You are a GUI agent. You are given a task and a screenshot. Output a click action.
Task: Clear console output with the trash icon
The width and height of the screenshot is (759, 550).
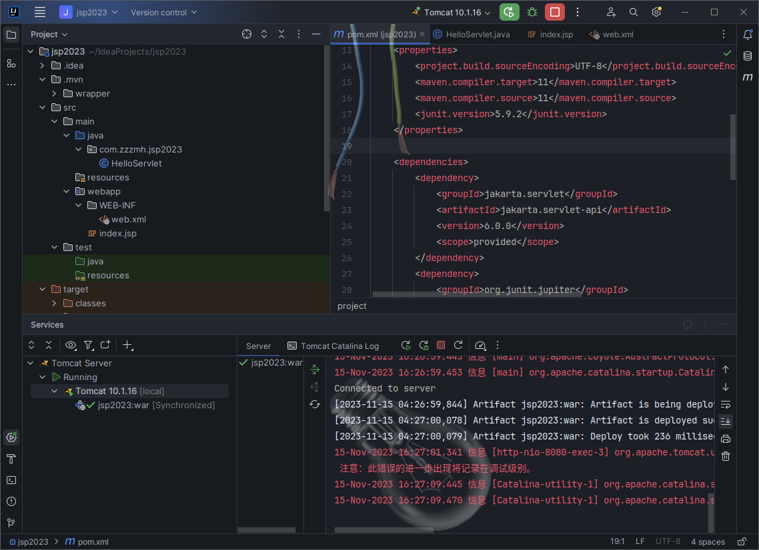pos(726,456)
